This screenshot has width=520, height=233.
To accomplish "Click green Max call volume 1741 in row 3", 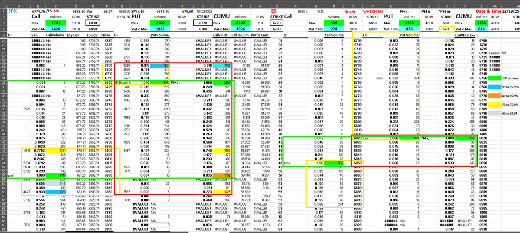I will tap(56, 23).
